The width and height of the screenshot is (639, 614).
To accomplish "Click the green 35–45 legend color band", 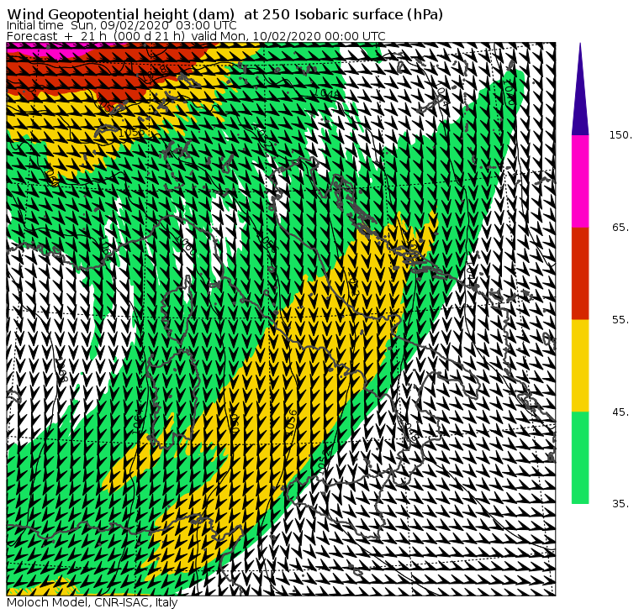I will [x=580, y=458].
